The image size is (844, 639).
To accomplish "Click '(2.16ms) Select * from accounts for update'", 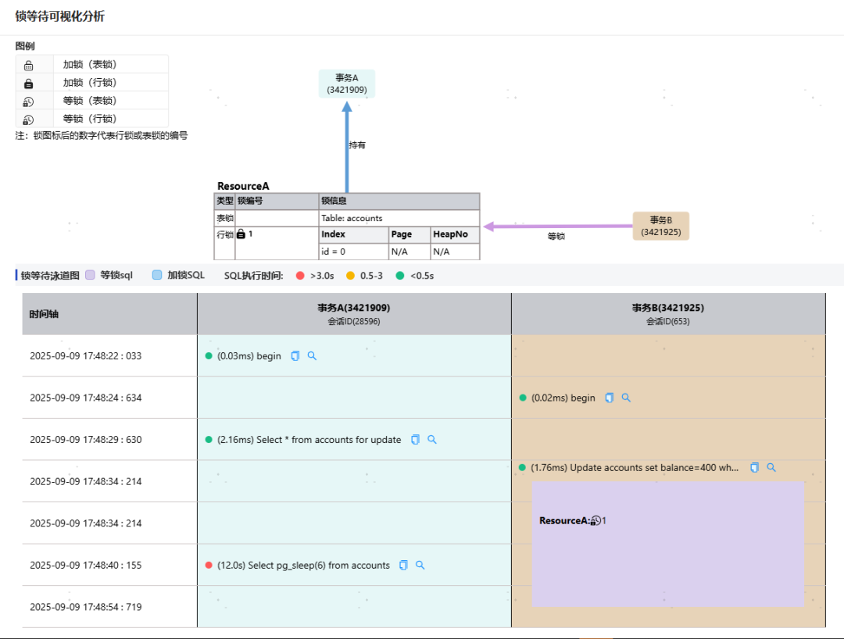I will point(309,440).
